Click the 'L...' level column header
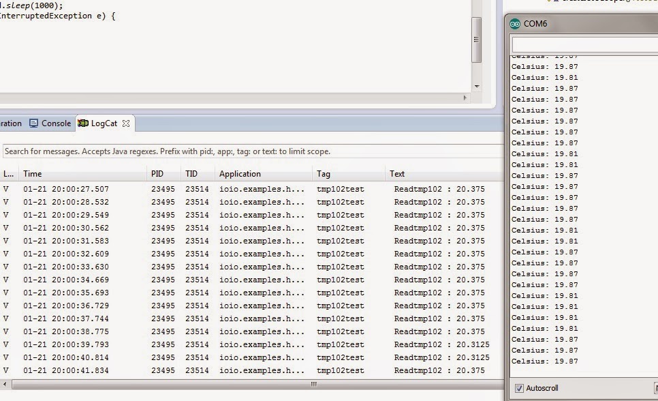The image size is (658, 401). (10, 174)
